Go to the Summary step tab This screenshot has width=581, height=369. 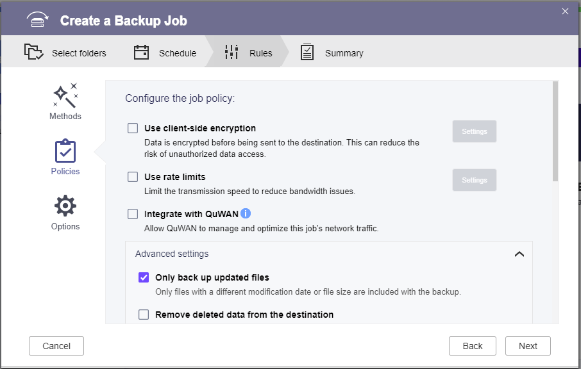pyautogui.click(x=344, y=53)
